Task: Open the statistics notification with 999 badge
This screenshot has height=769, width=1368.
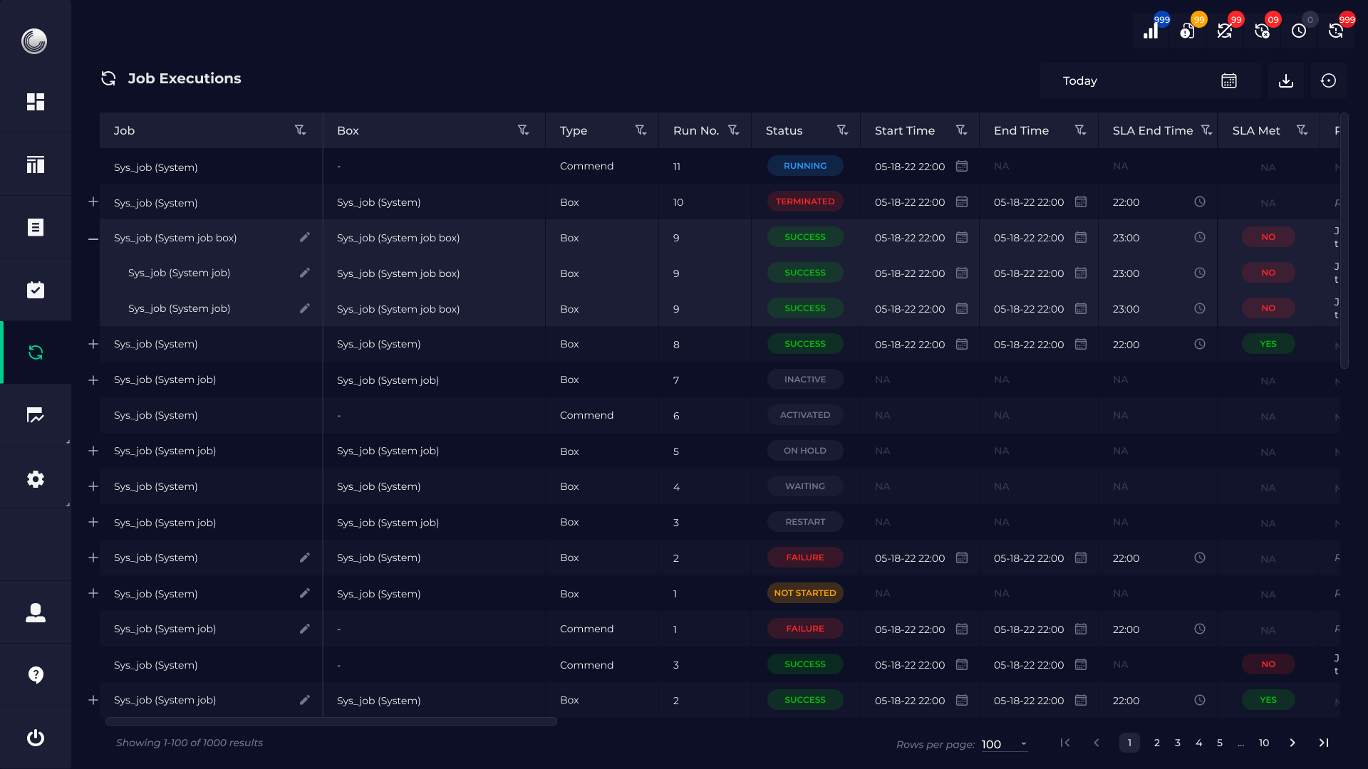Action: pyautogui.click(x=1151, y=30)
